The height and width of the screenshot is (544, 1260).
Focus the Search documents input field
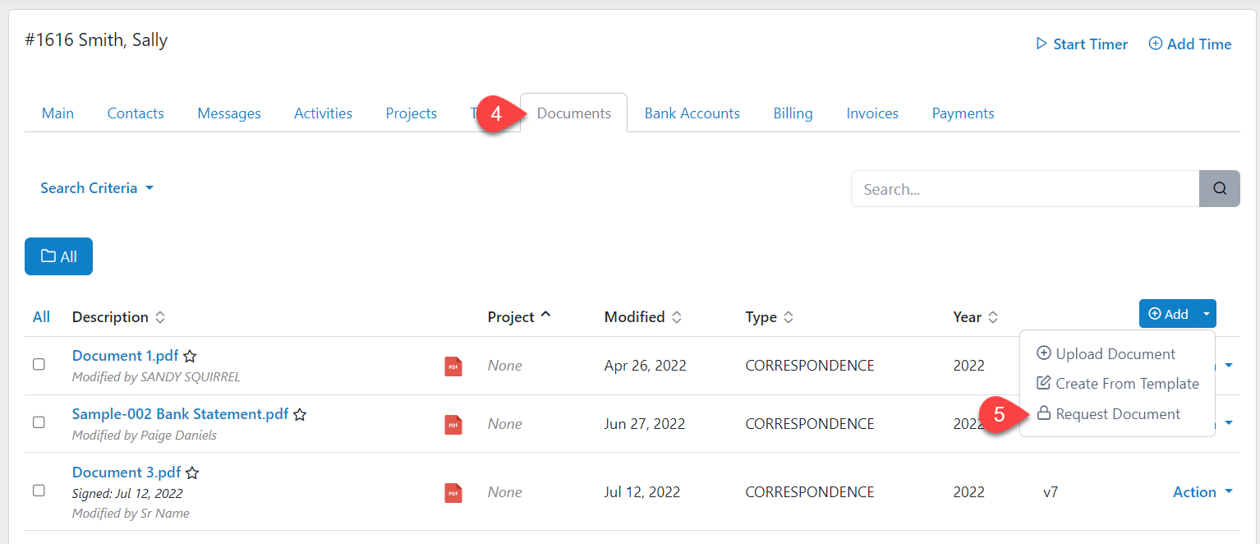1024,189
